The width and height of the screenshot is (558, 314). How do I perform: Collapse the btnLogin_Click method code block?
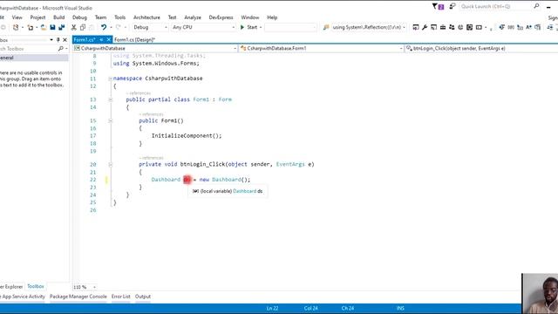coord(111,165)
